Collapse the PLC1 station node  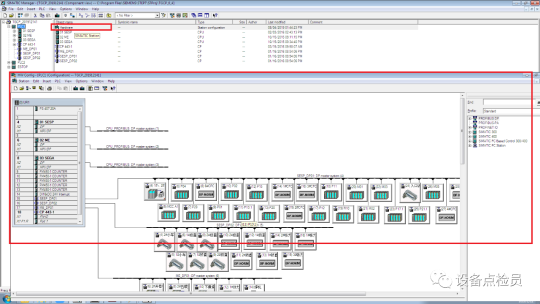tap(9, 26)
